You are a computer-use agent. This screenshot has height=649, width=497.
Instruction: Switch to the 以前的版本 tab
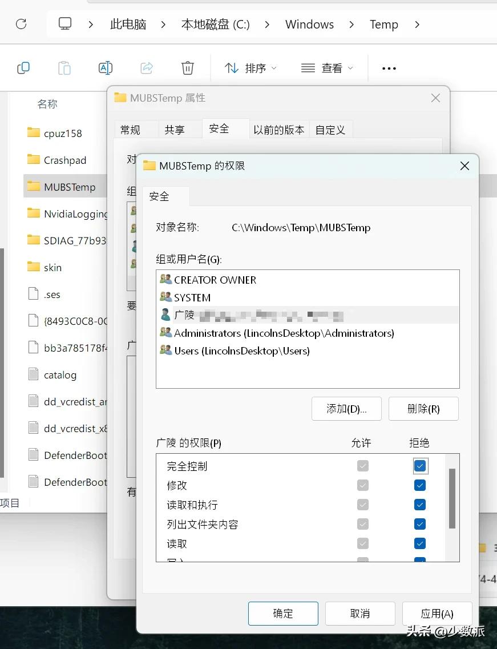coord(279,130)
